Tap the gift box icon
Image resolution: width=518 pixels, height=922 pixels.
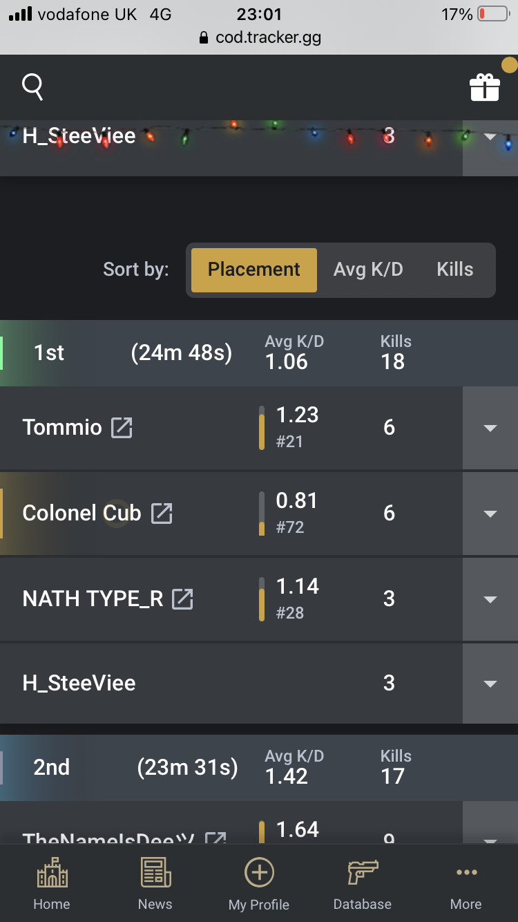[484, 88]
